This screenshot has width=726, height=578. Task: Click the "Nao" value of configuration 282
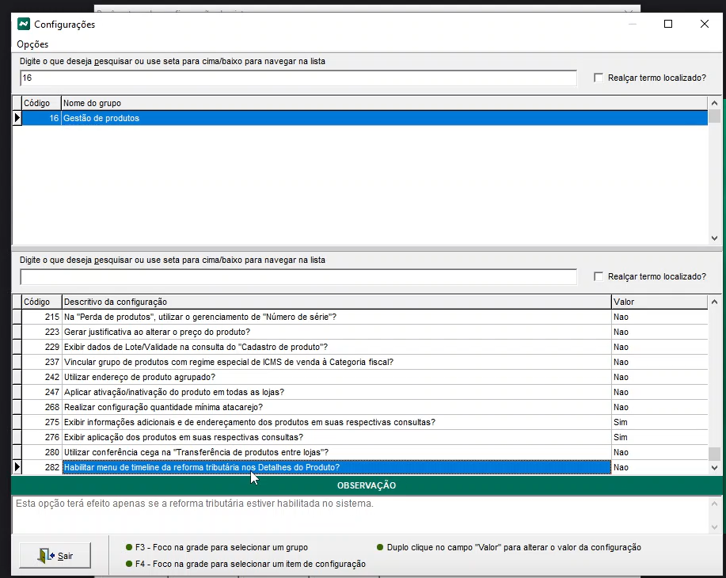pos(657,468)
